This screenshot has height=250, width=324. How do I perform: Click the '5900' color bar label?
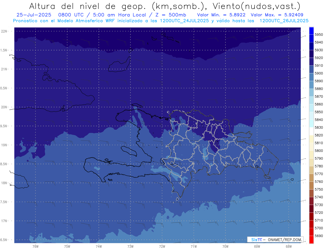point(319,73)
